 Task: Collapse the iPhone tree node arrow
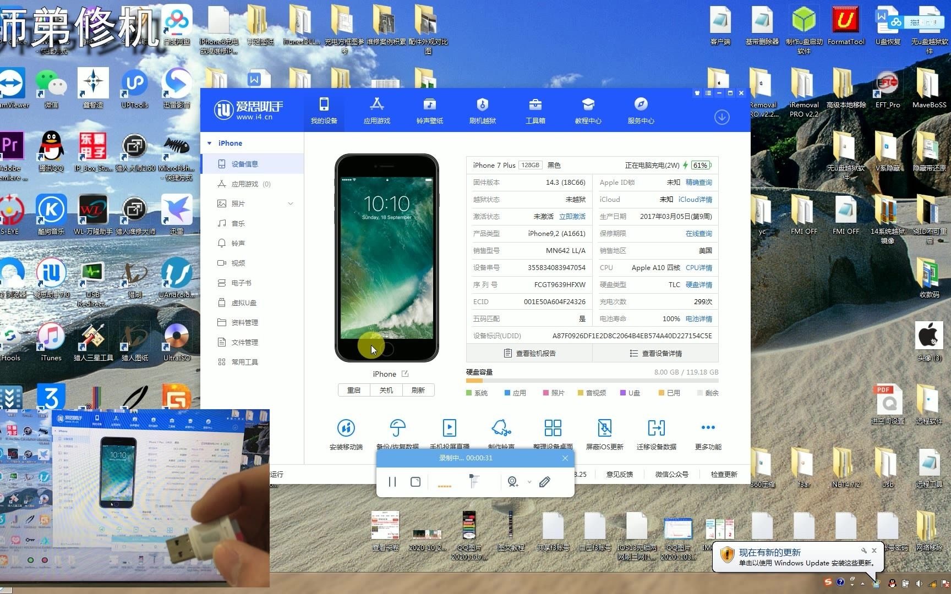209,143
